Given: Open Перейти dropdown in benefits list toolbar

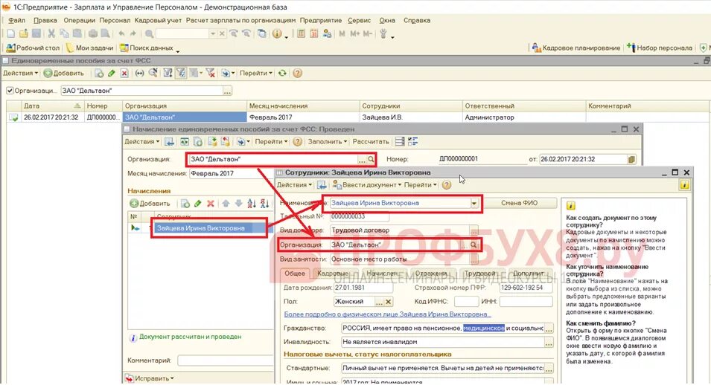Looking at the screenshot, I should pos(256,73).
